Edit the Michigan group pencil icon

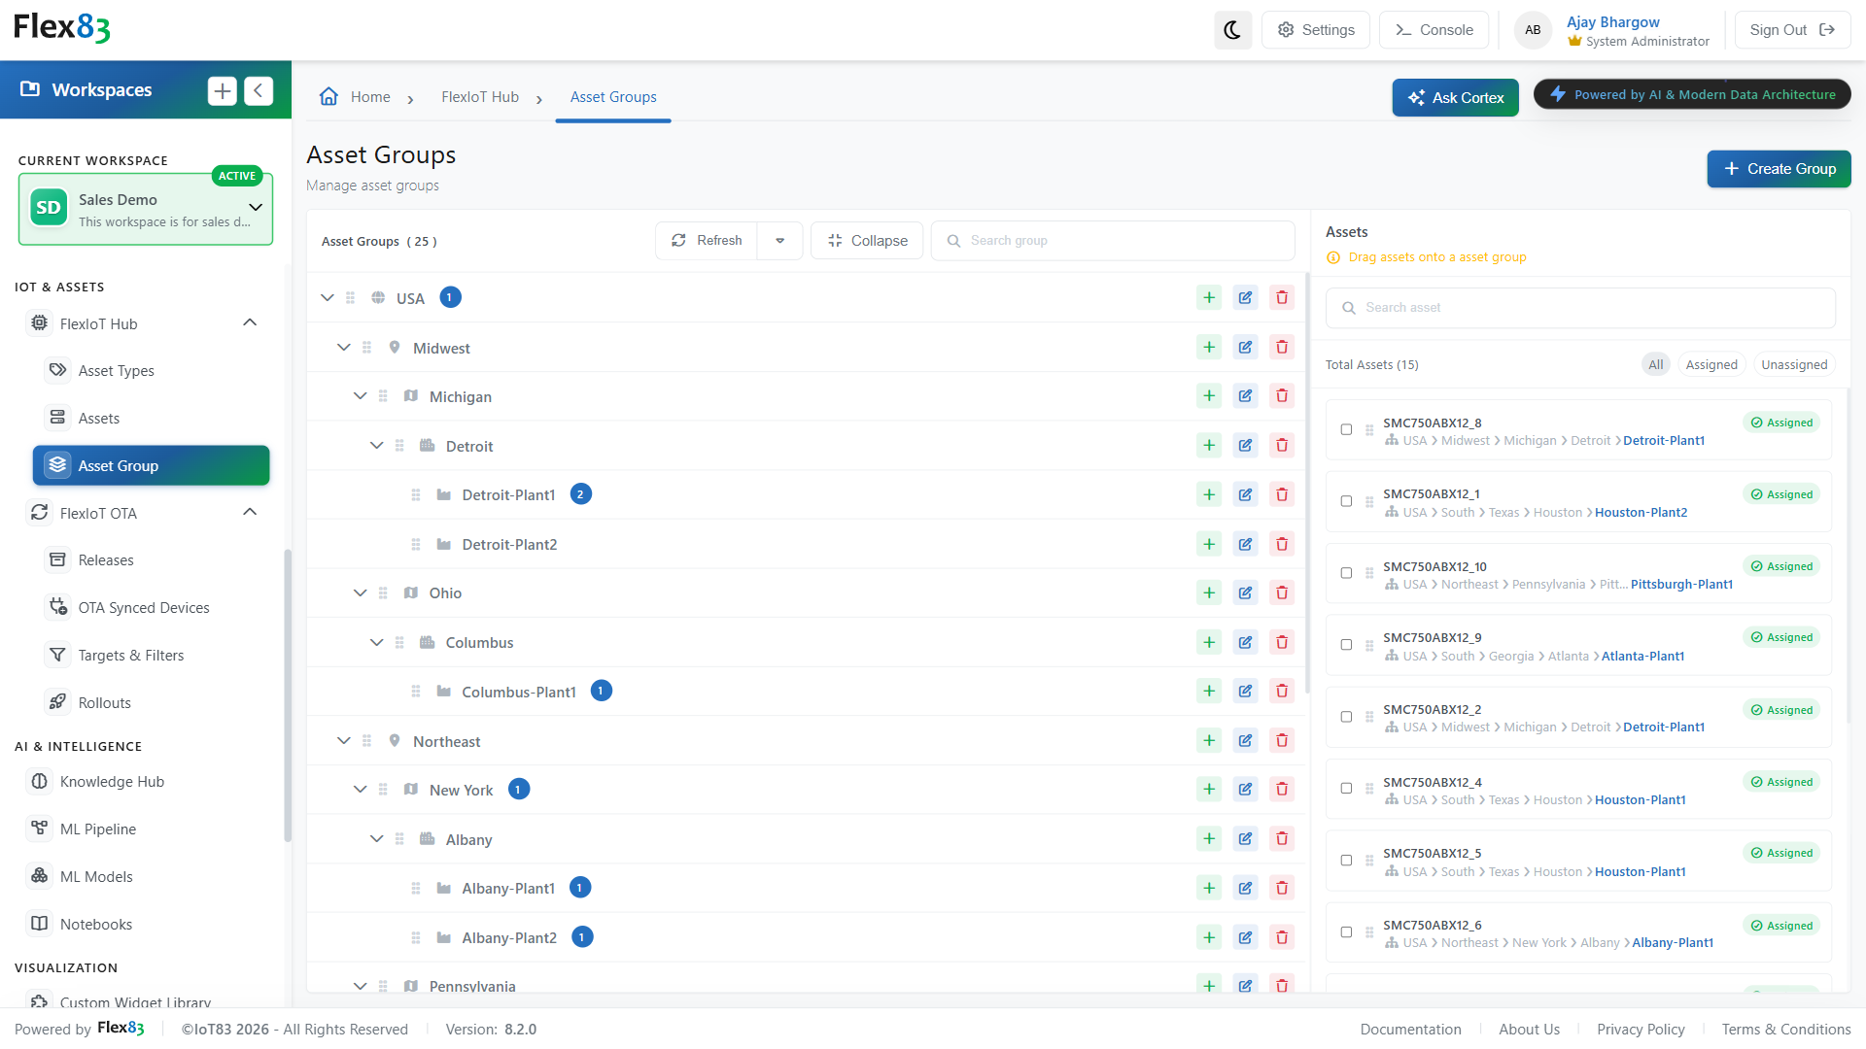click(x=1245, y=396)
